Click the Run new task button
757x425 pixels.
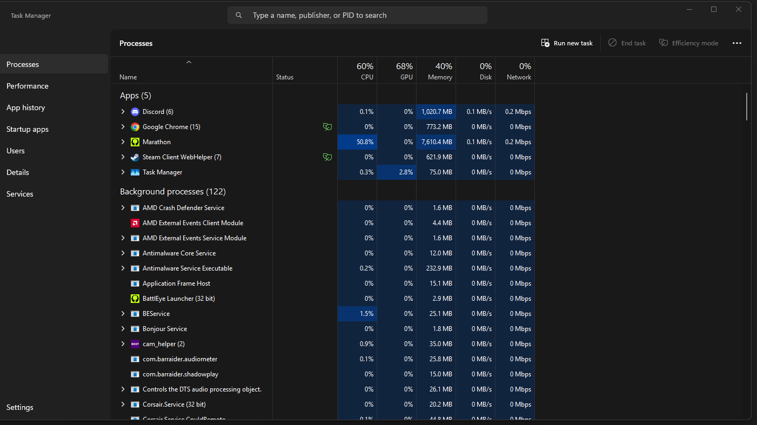(x=567, y=43)
